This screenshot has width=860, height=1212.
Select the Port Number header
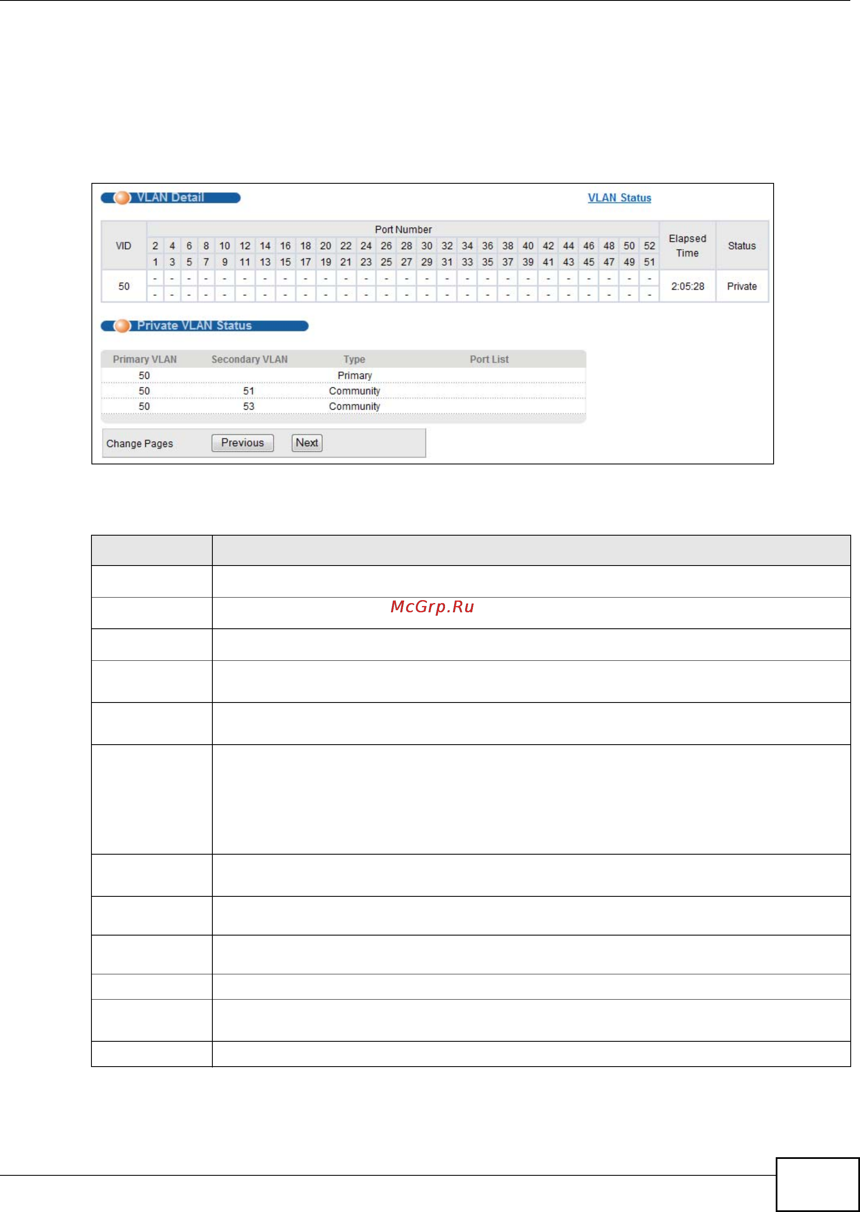[x=403, y=229]
